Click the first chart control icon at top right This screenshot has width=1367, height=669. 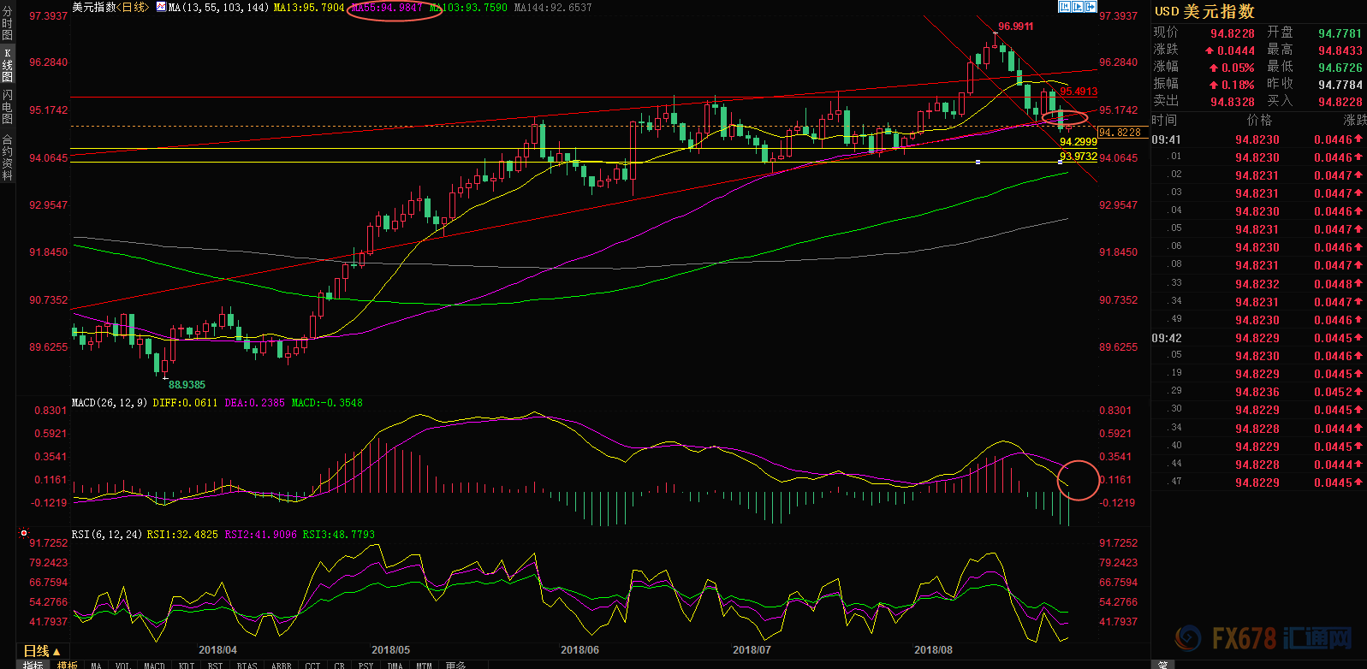[x=1064, y=7]
